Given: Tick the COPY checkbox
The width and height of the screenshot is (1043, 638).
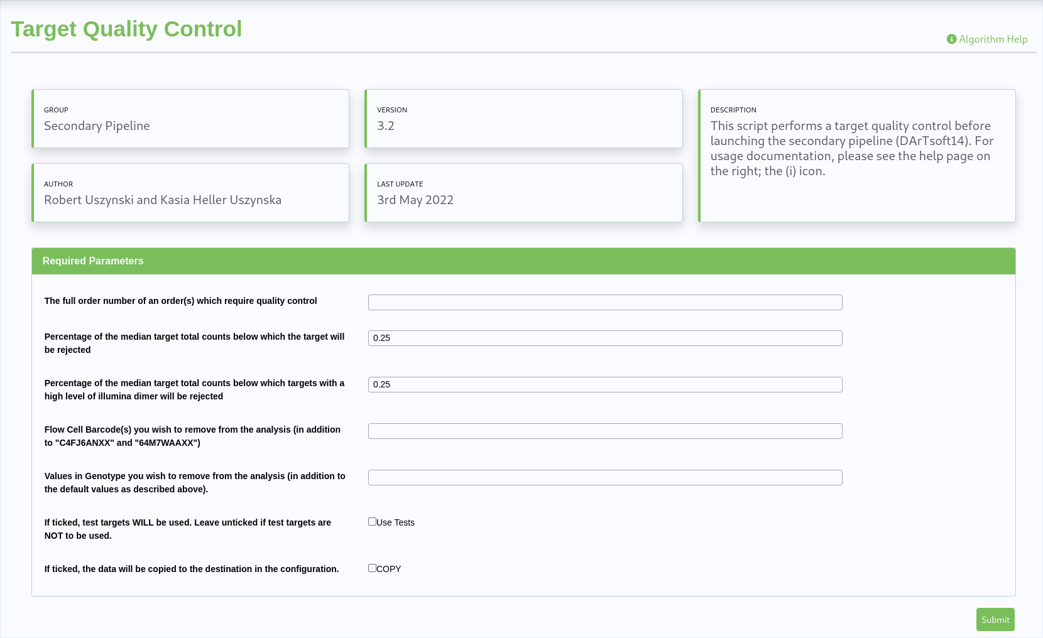Looking at the screenshot, I should click(372, 568).
